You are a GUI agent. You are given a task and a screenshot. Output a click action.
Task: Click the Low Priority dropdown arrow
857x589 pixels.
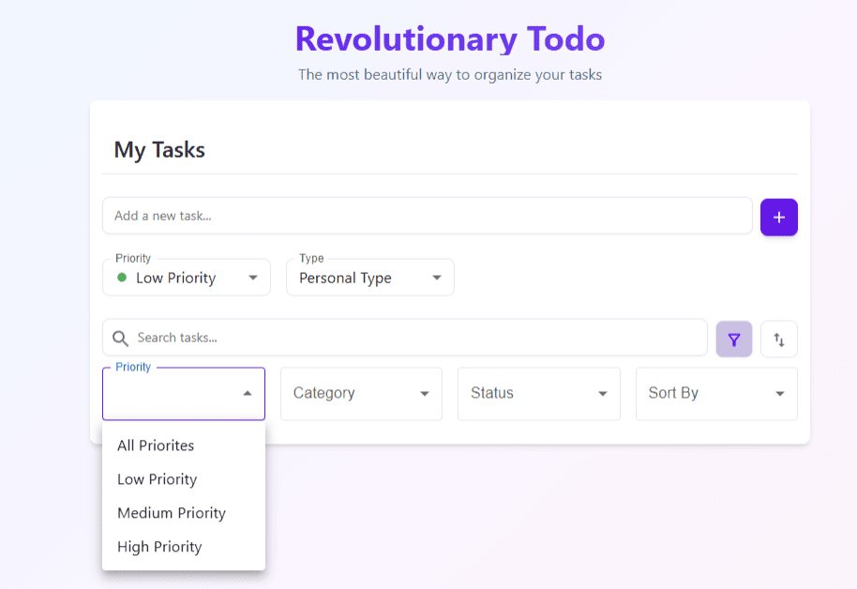[253, 278]
